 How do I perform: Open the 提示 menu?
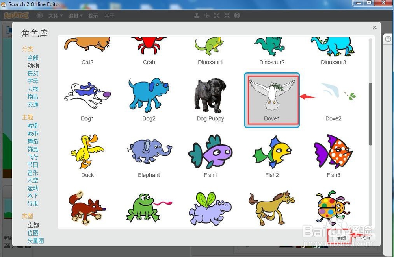point(93,16)
